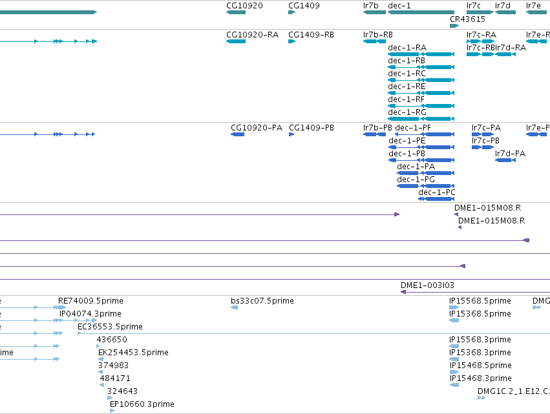
Task: Select the DMG1C.2_1.E12.C1 feature arrows
Action: click(x=481, y=398)
